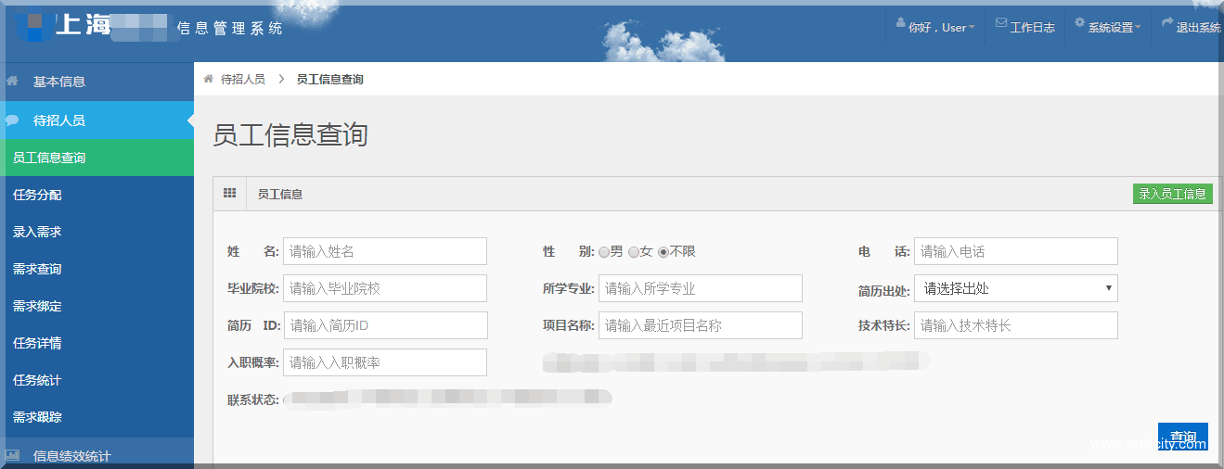Click the 信息管理系统 header title

[x=229, y=29]
